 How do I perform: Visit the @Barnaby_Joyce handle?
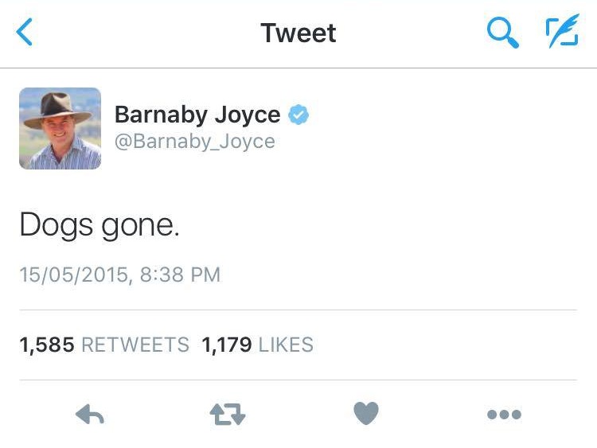(194, 142)
